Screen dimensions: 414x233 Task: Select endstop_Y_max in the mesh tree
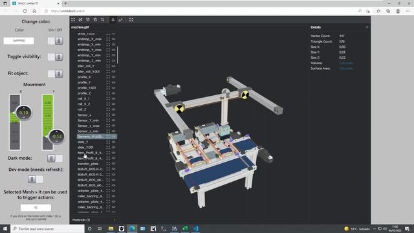pyautogui.click(x=89, y=50)
